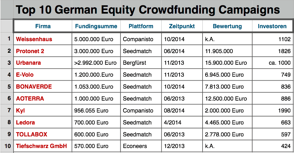The image size is (294, 153).
Task: Click row number 10 header
Action: click(x=7, y=146)
